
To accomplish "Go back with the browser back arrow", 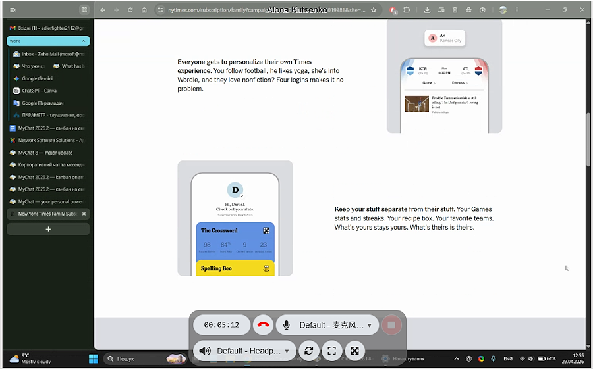I will [x=103, y=10].
